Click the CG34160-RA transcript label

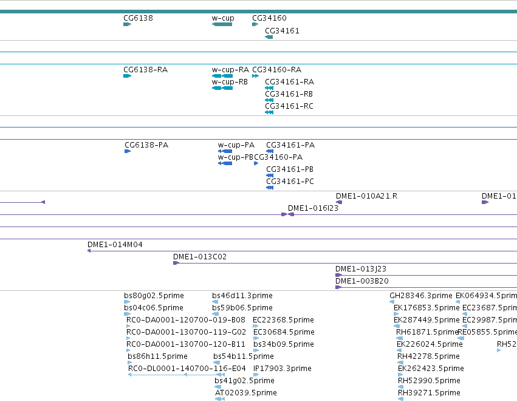[276, 70]
